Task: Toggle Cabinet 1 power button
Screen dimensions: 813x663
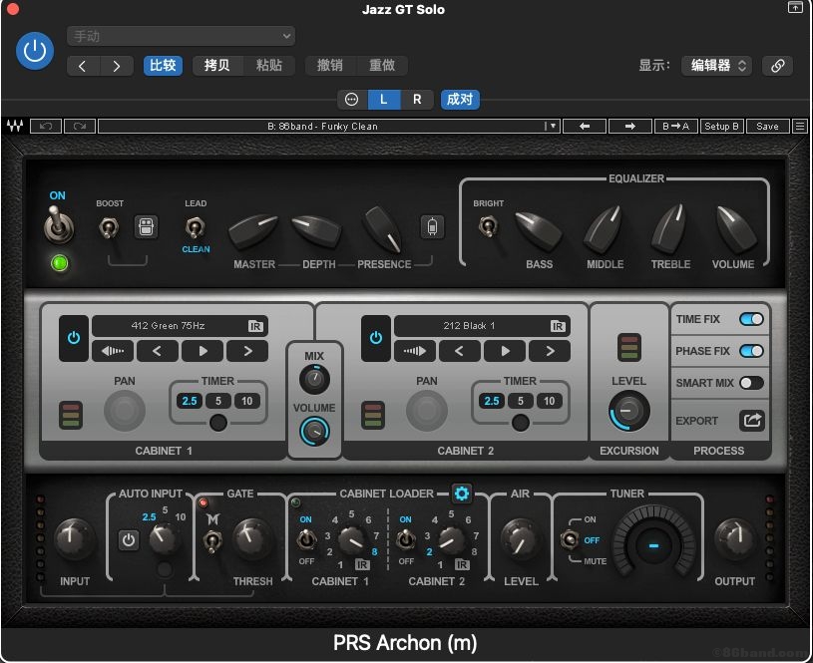Action: [74, 338]
